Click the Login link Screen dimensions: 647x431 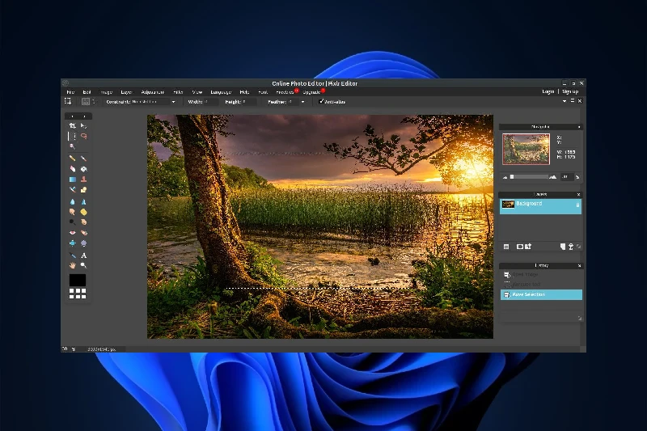tap(548, 92)
